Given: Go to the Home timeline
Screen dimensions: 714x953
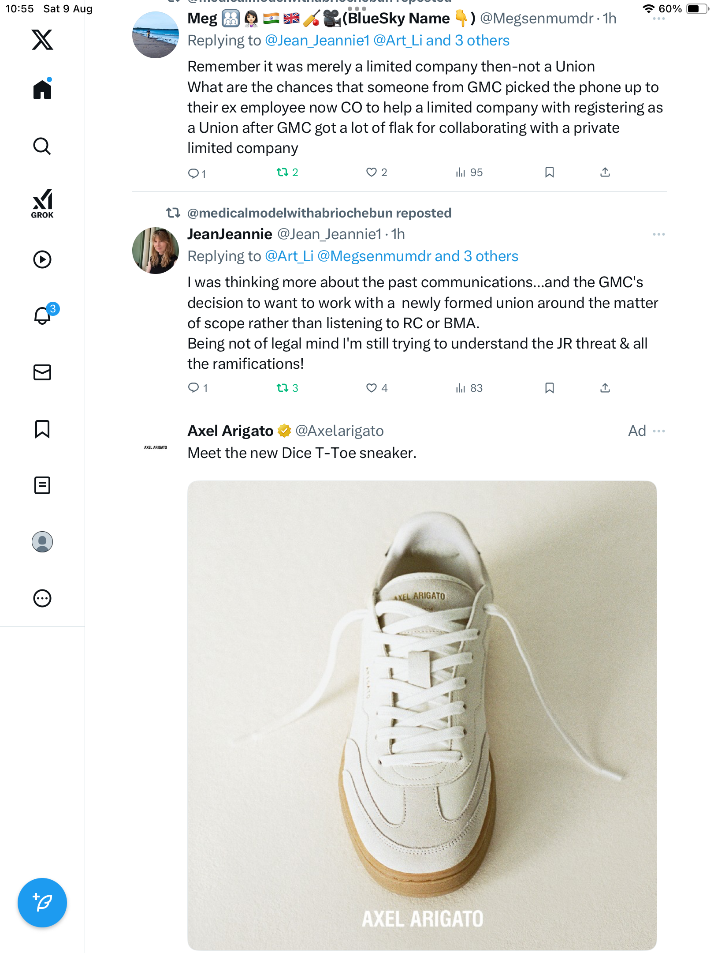Looking at the screenshot, I should (42, 90).
